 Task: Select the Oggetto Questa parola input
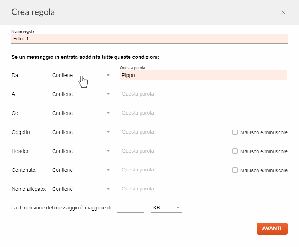(x=172, y=132)
